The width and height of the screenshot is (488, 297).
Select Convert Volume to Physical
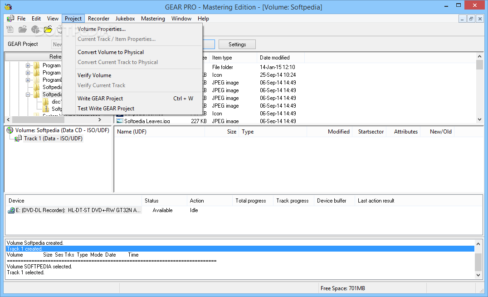(x=132, y=52)
